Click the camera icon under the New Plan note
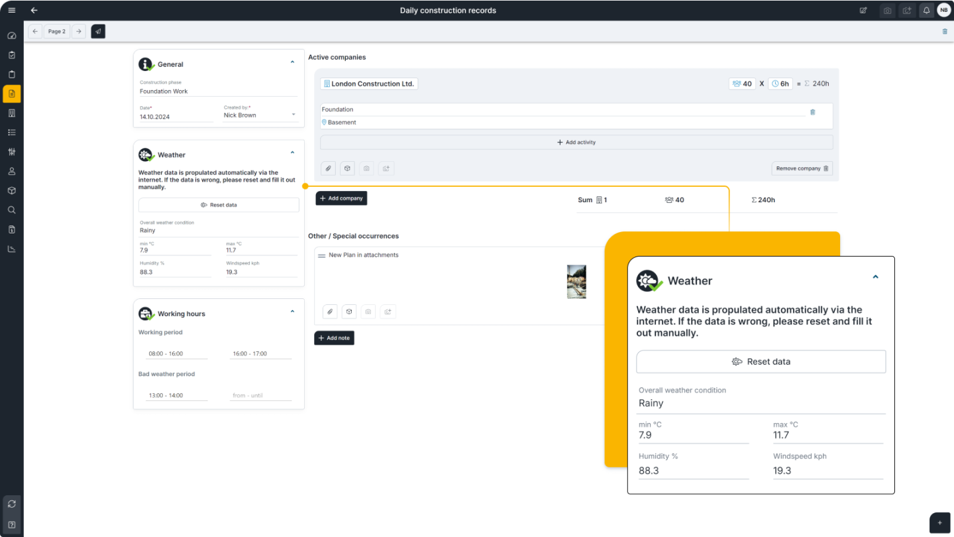954x537 pixels. [x=368, y=312]
